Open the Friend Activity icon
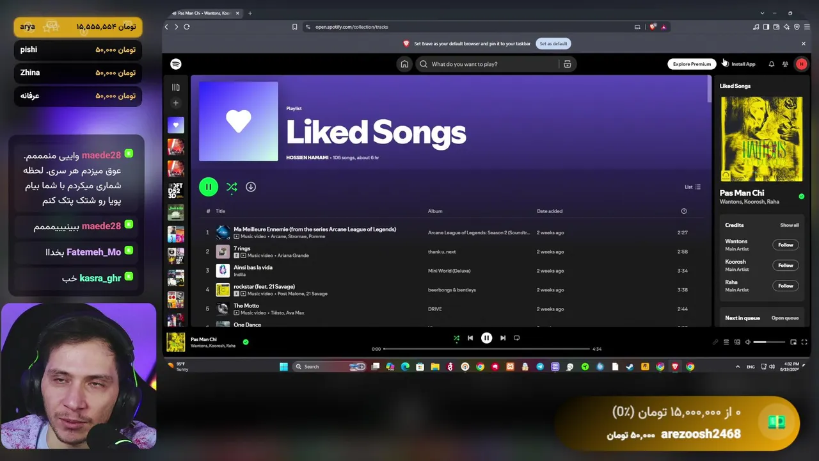819x461 pixels. pyautogui.click(x=785, y=64)
